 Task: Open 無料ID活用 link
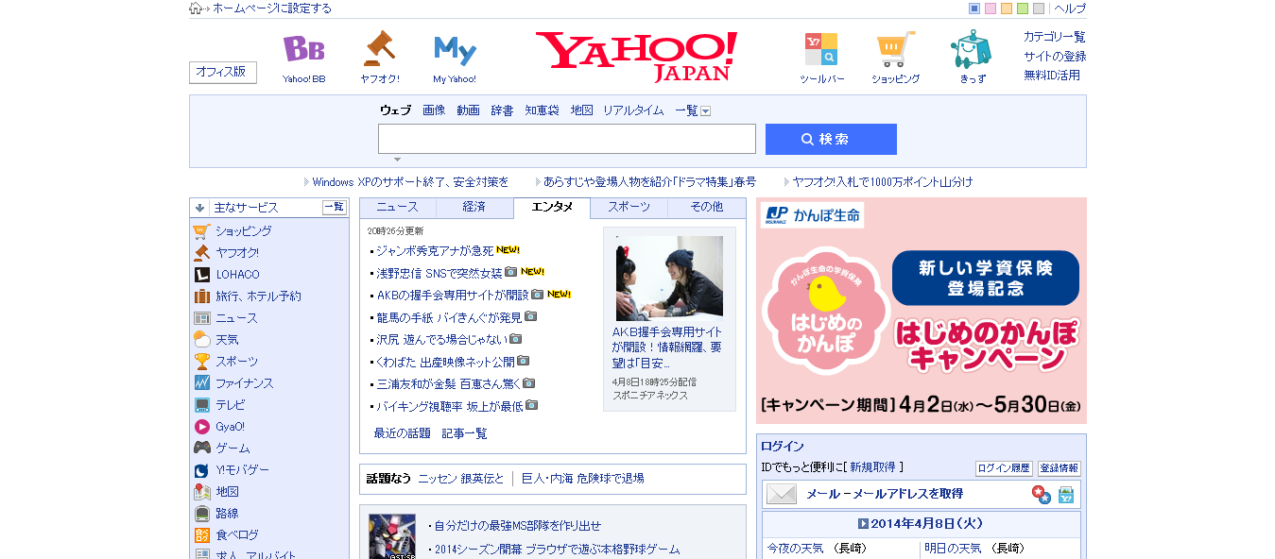(x=1052, y=75)
